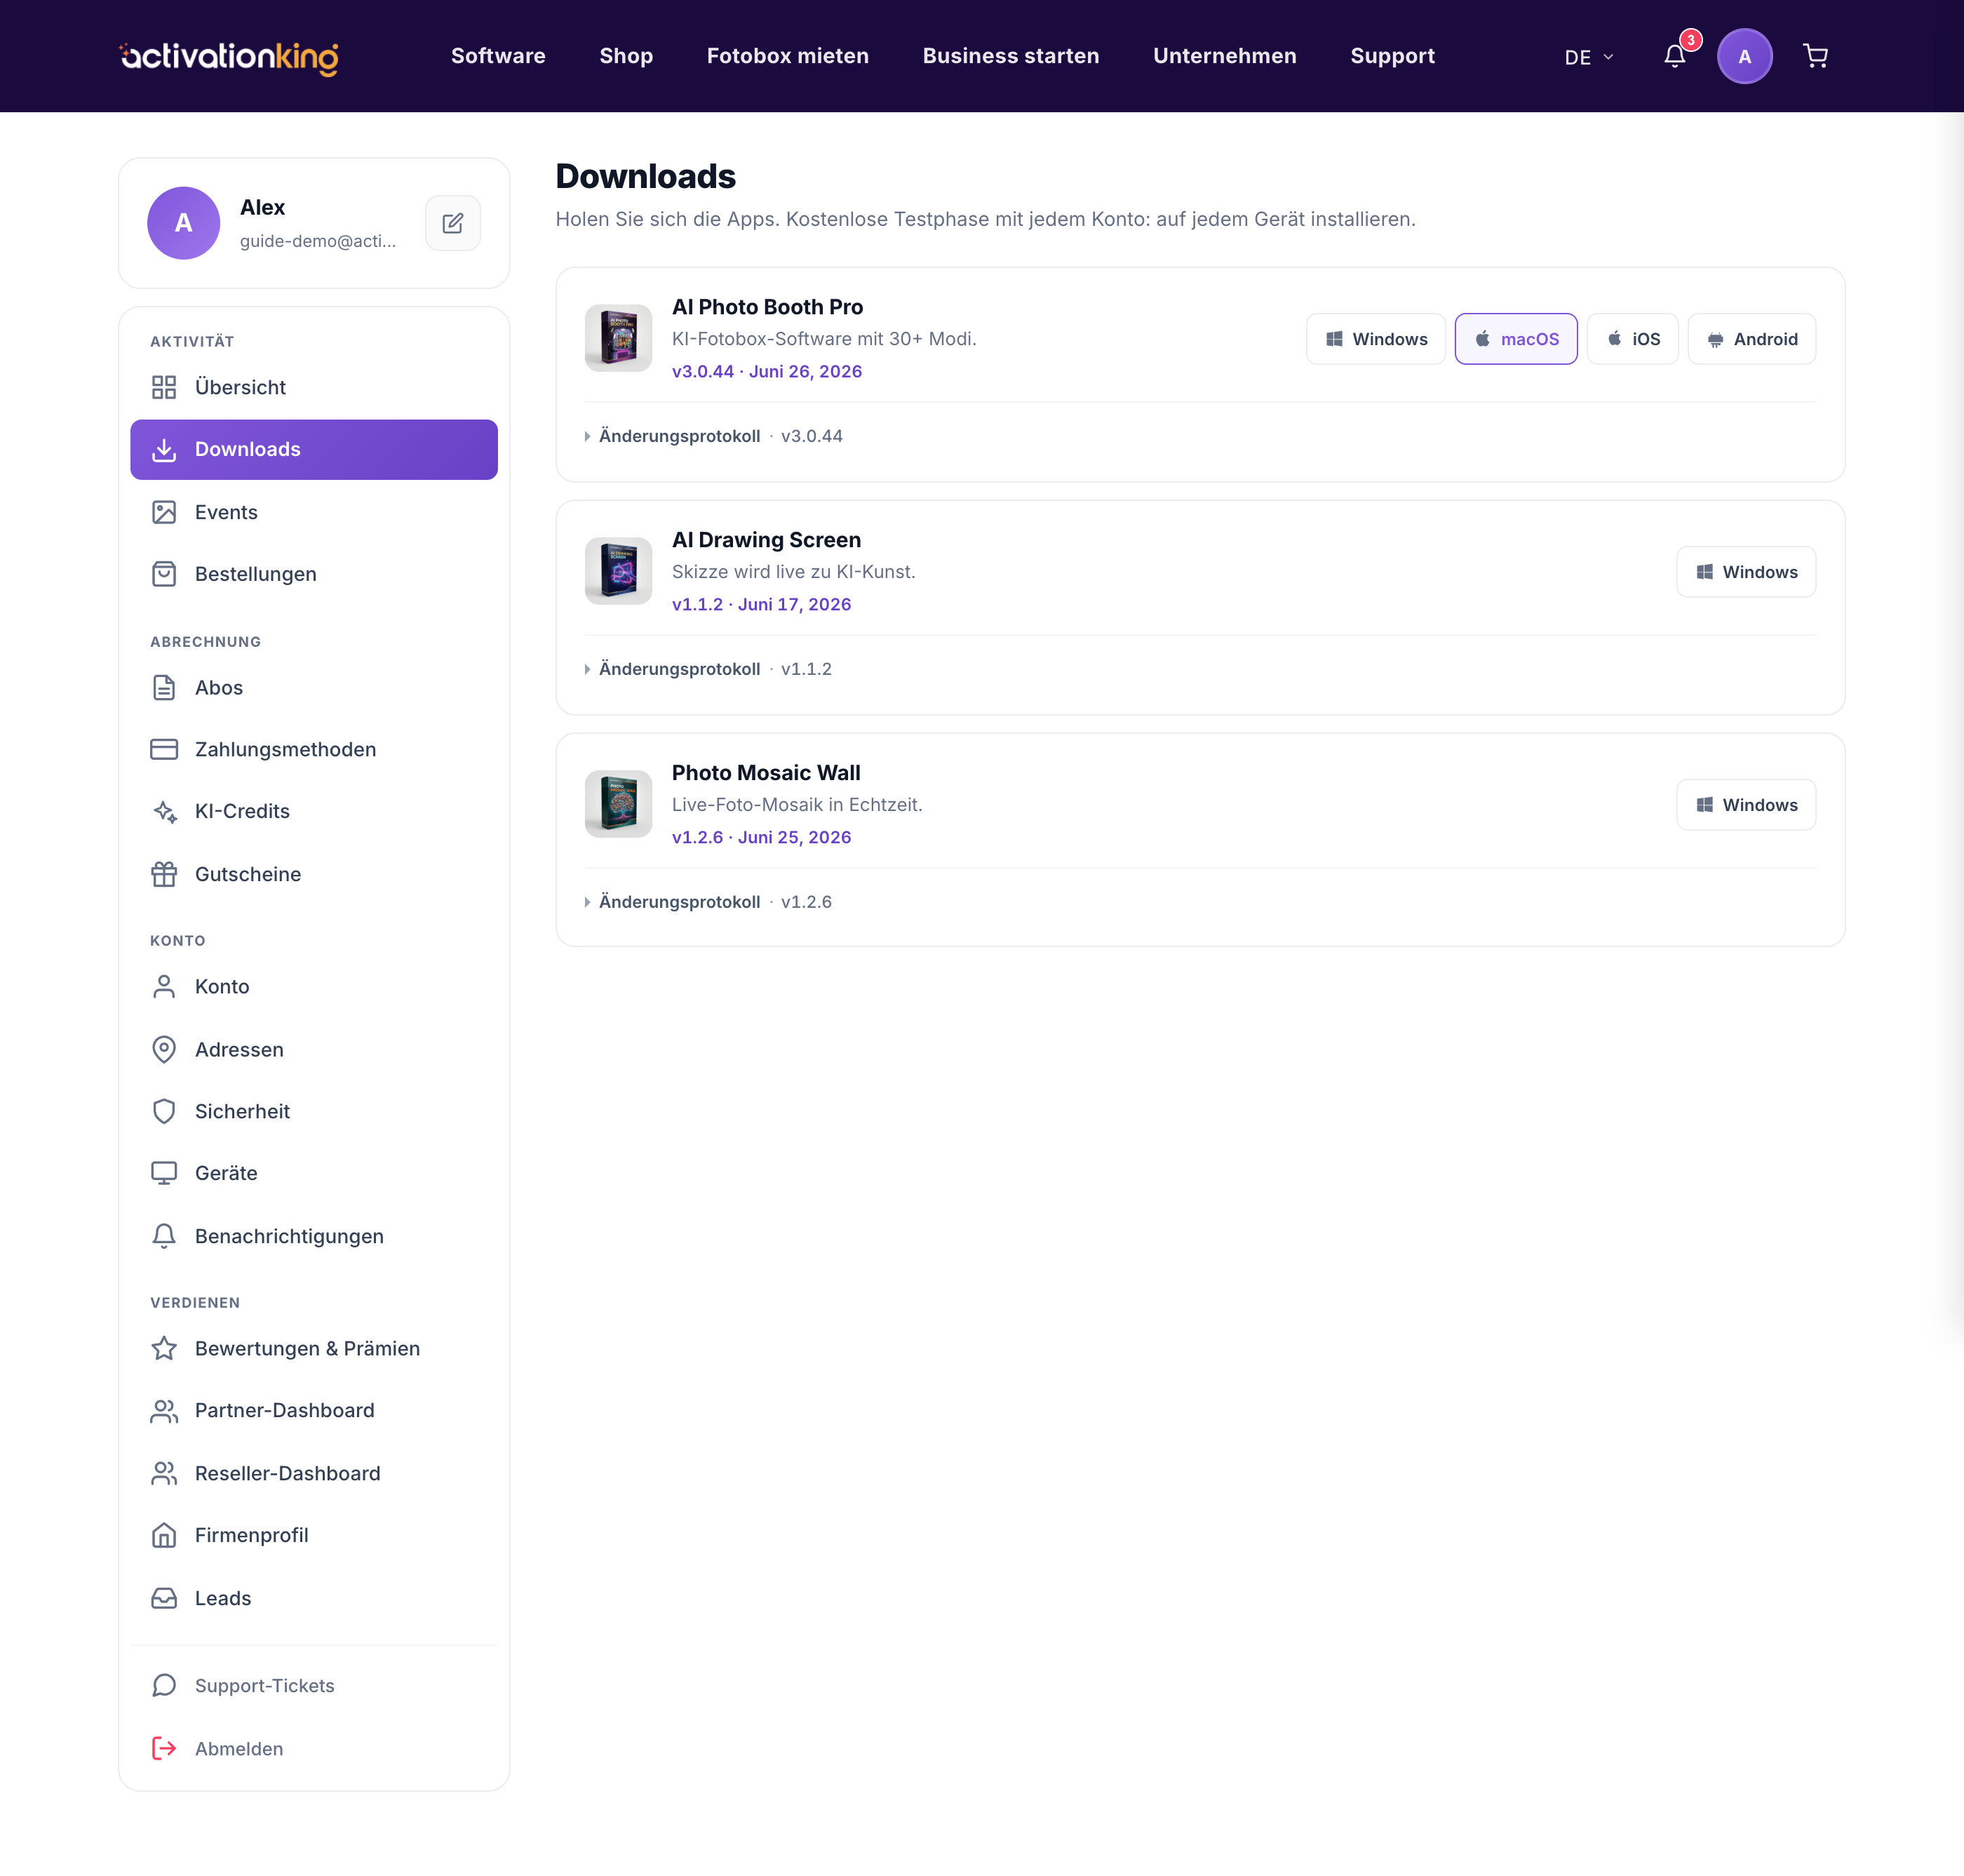This screenshot has height=1876, width=1964.
Task: Click the Firmenprofil building icon
Action: tap(164, 1535)
